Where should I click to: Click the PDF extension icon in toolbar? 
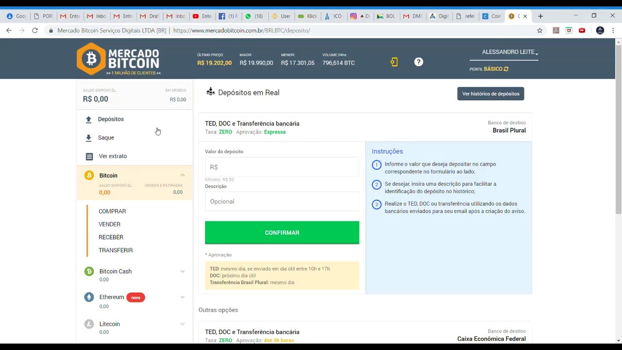(x=556, y=30)
